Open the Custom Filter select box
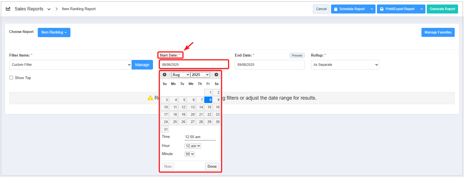Viewport: 464px width, 177px height. [70, 65]
